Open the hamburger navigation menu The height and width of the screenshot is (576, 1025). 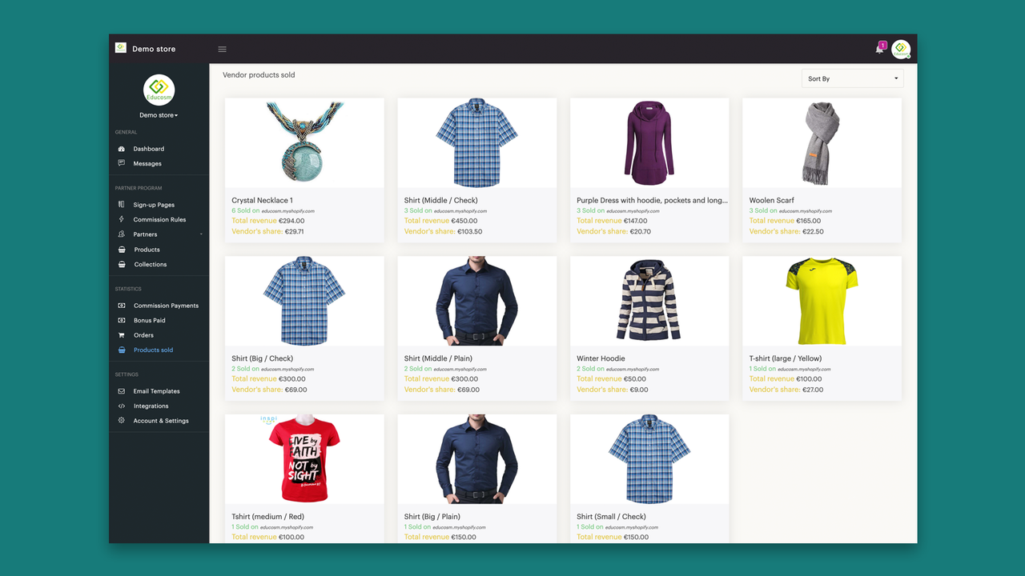[222, 48]
